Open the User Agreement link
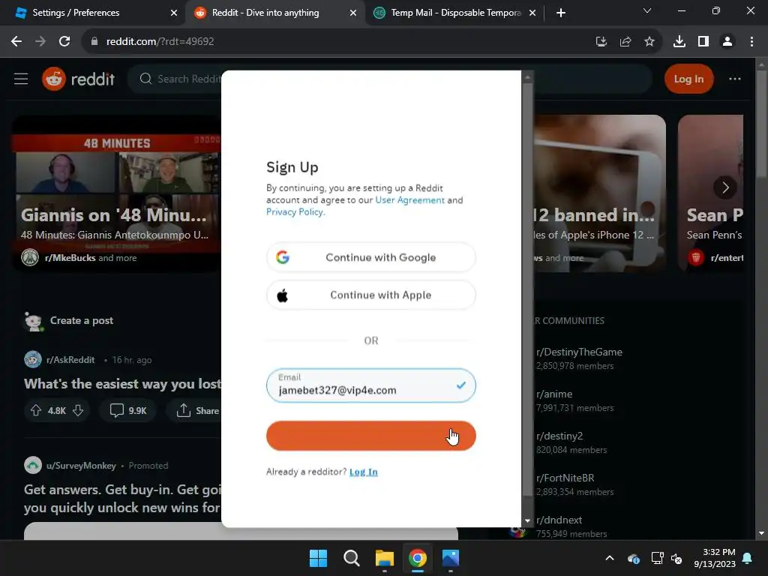 coord(409,199)
